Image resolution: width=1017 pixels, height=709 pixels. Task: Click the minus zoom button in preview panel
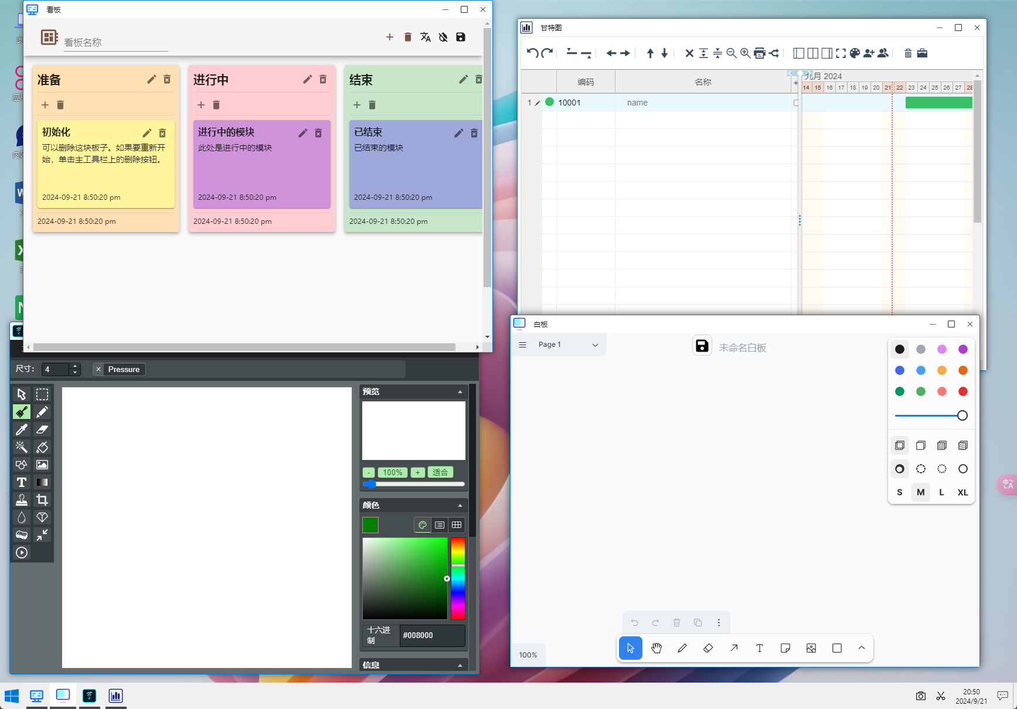pos(369,472)
